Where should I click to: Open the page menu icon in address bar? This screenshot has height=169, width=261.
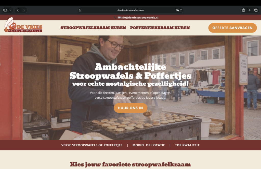pyautogui.click(x=80, y=10)
